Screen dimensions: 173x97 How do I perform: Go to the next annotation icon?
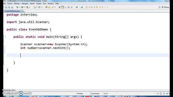[87, 7]
